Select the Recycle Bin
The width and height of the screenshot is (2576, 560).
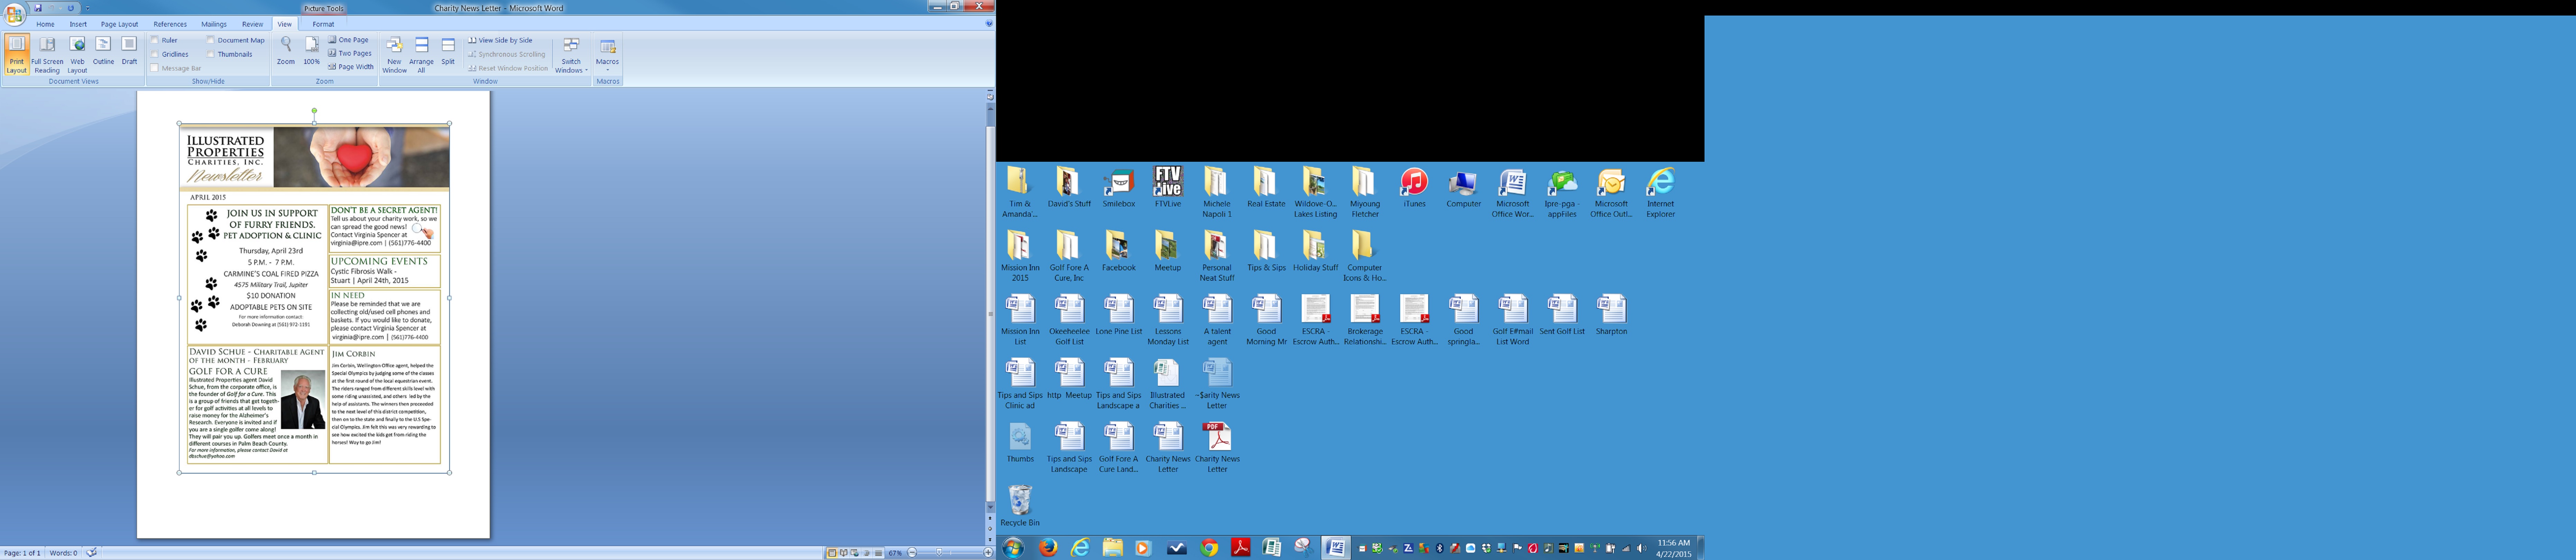1020,506
